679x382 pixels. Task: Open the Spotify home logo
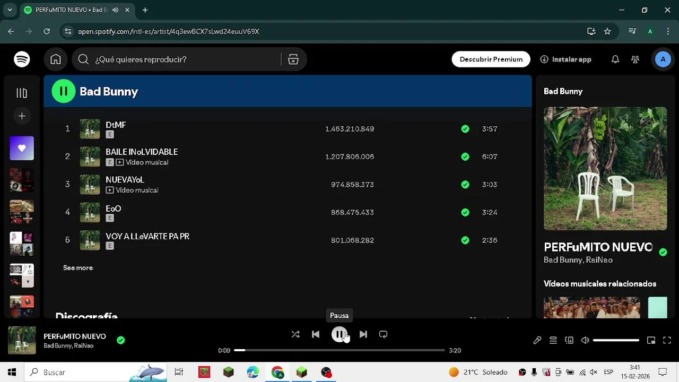[22, 59]
